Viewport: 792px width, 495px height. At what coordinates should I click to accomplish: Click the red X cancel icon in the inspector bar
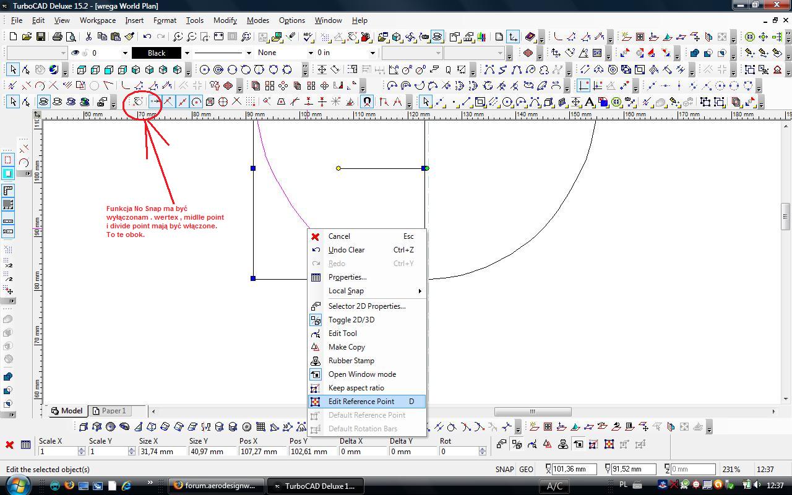(x=9, y=445)
